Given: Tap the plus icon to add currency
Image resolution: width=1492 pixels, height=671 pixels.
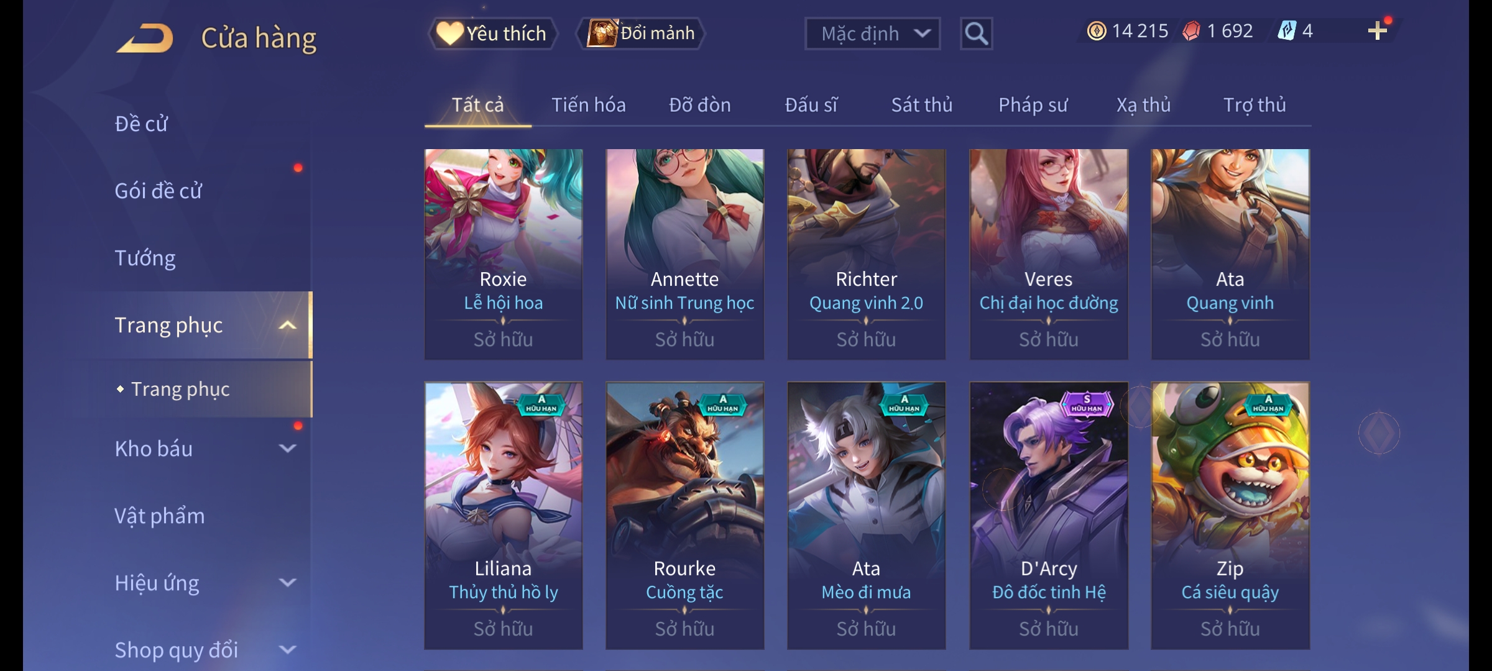Looking at the screenshot, I should [1378, 31].
